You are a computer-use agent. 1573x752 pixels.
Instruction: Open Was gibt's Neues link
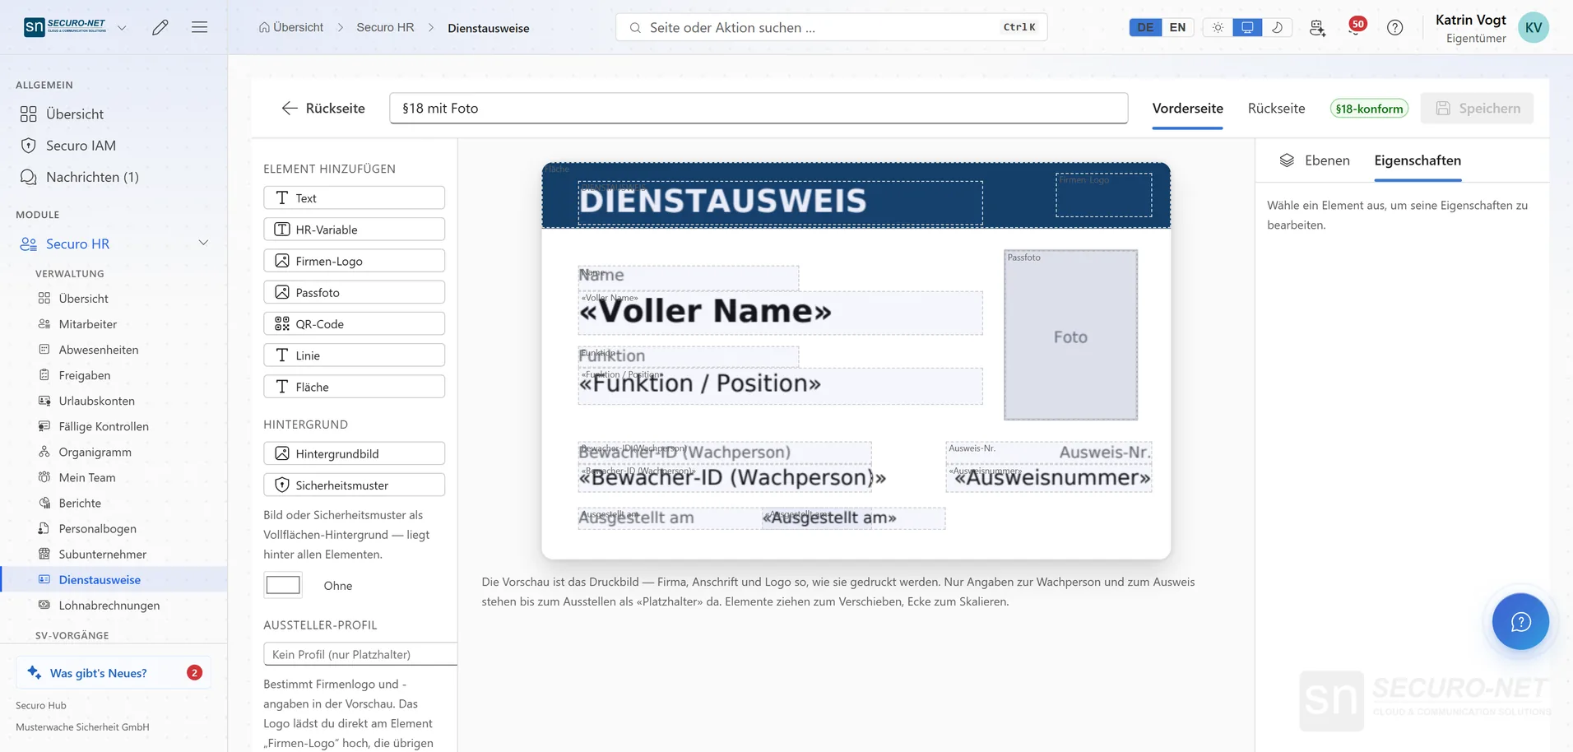114,673
